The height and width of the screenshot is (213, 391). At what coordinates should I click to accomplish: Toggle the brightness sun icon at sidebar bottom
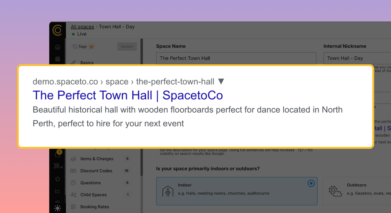(57, 208)
